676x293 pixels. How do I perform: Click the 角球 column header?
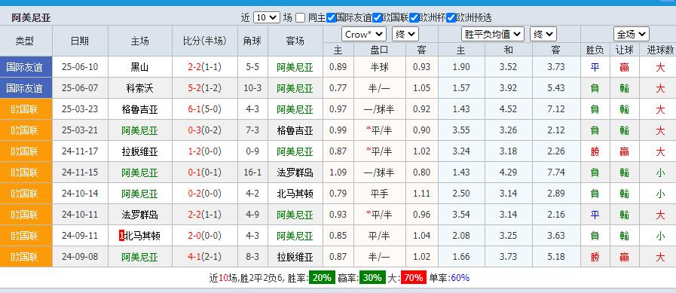(x=252, y=41)
